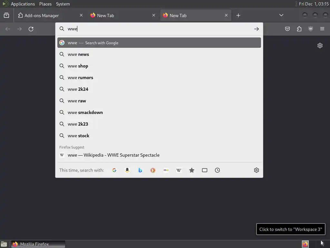Switch to workspace with Firefox thumbnail

click(305, 244)
